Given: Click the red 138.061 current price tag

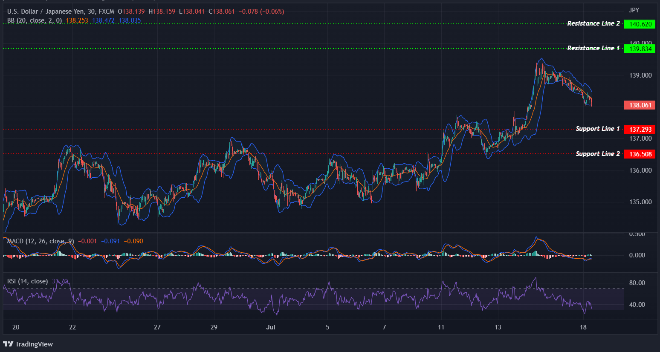Looking at the screenshot, I should (x=640, y=105).
